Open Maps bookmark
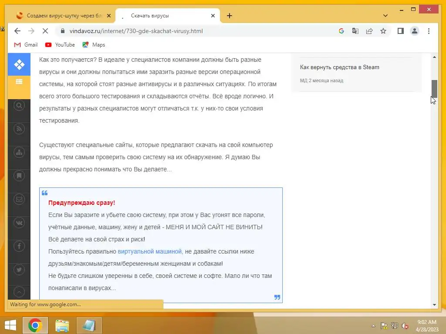The height and width of the screenshot is (334, 446). [94, 45]
